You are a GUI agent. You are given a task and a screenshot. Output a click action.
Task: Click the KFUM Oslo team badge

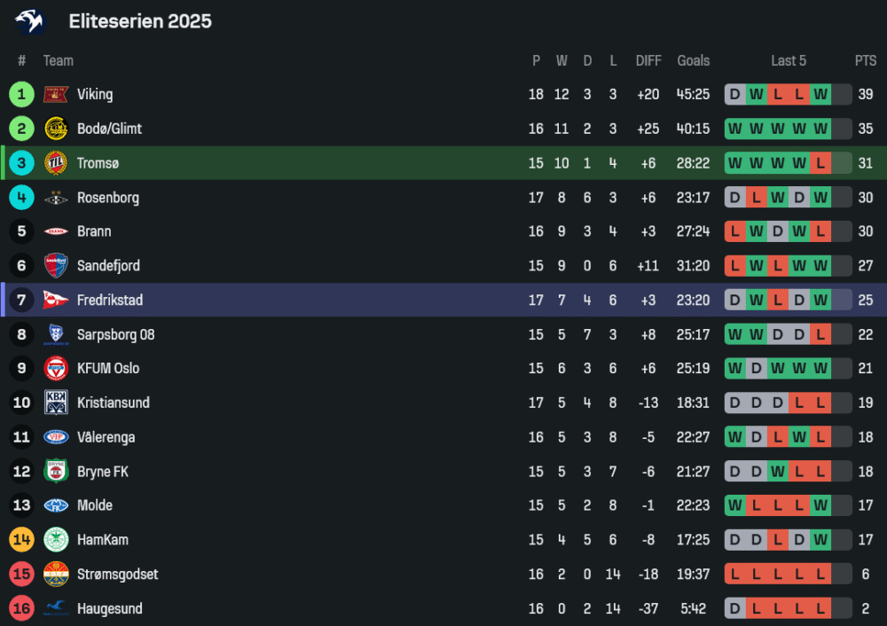click(56, 369)
